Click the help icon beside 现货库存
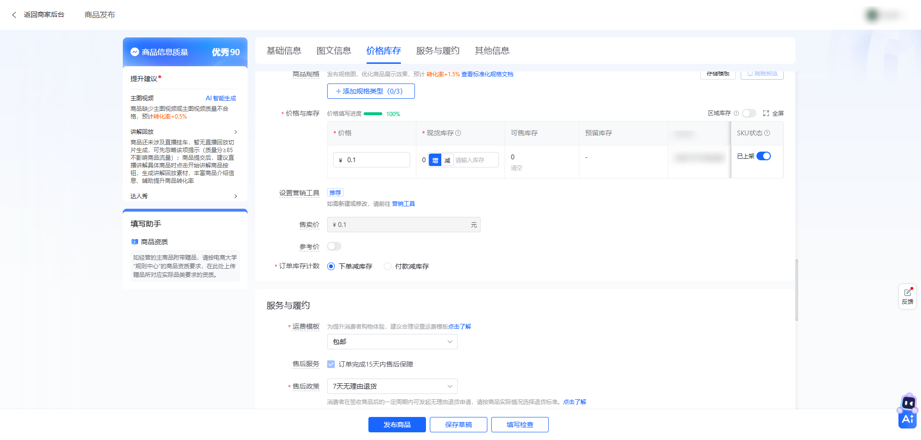This screenshot has height=440, width=921. pos(458,133)
